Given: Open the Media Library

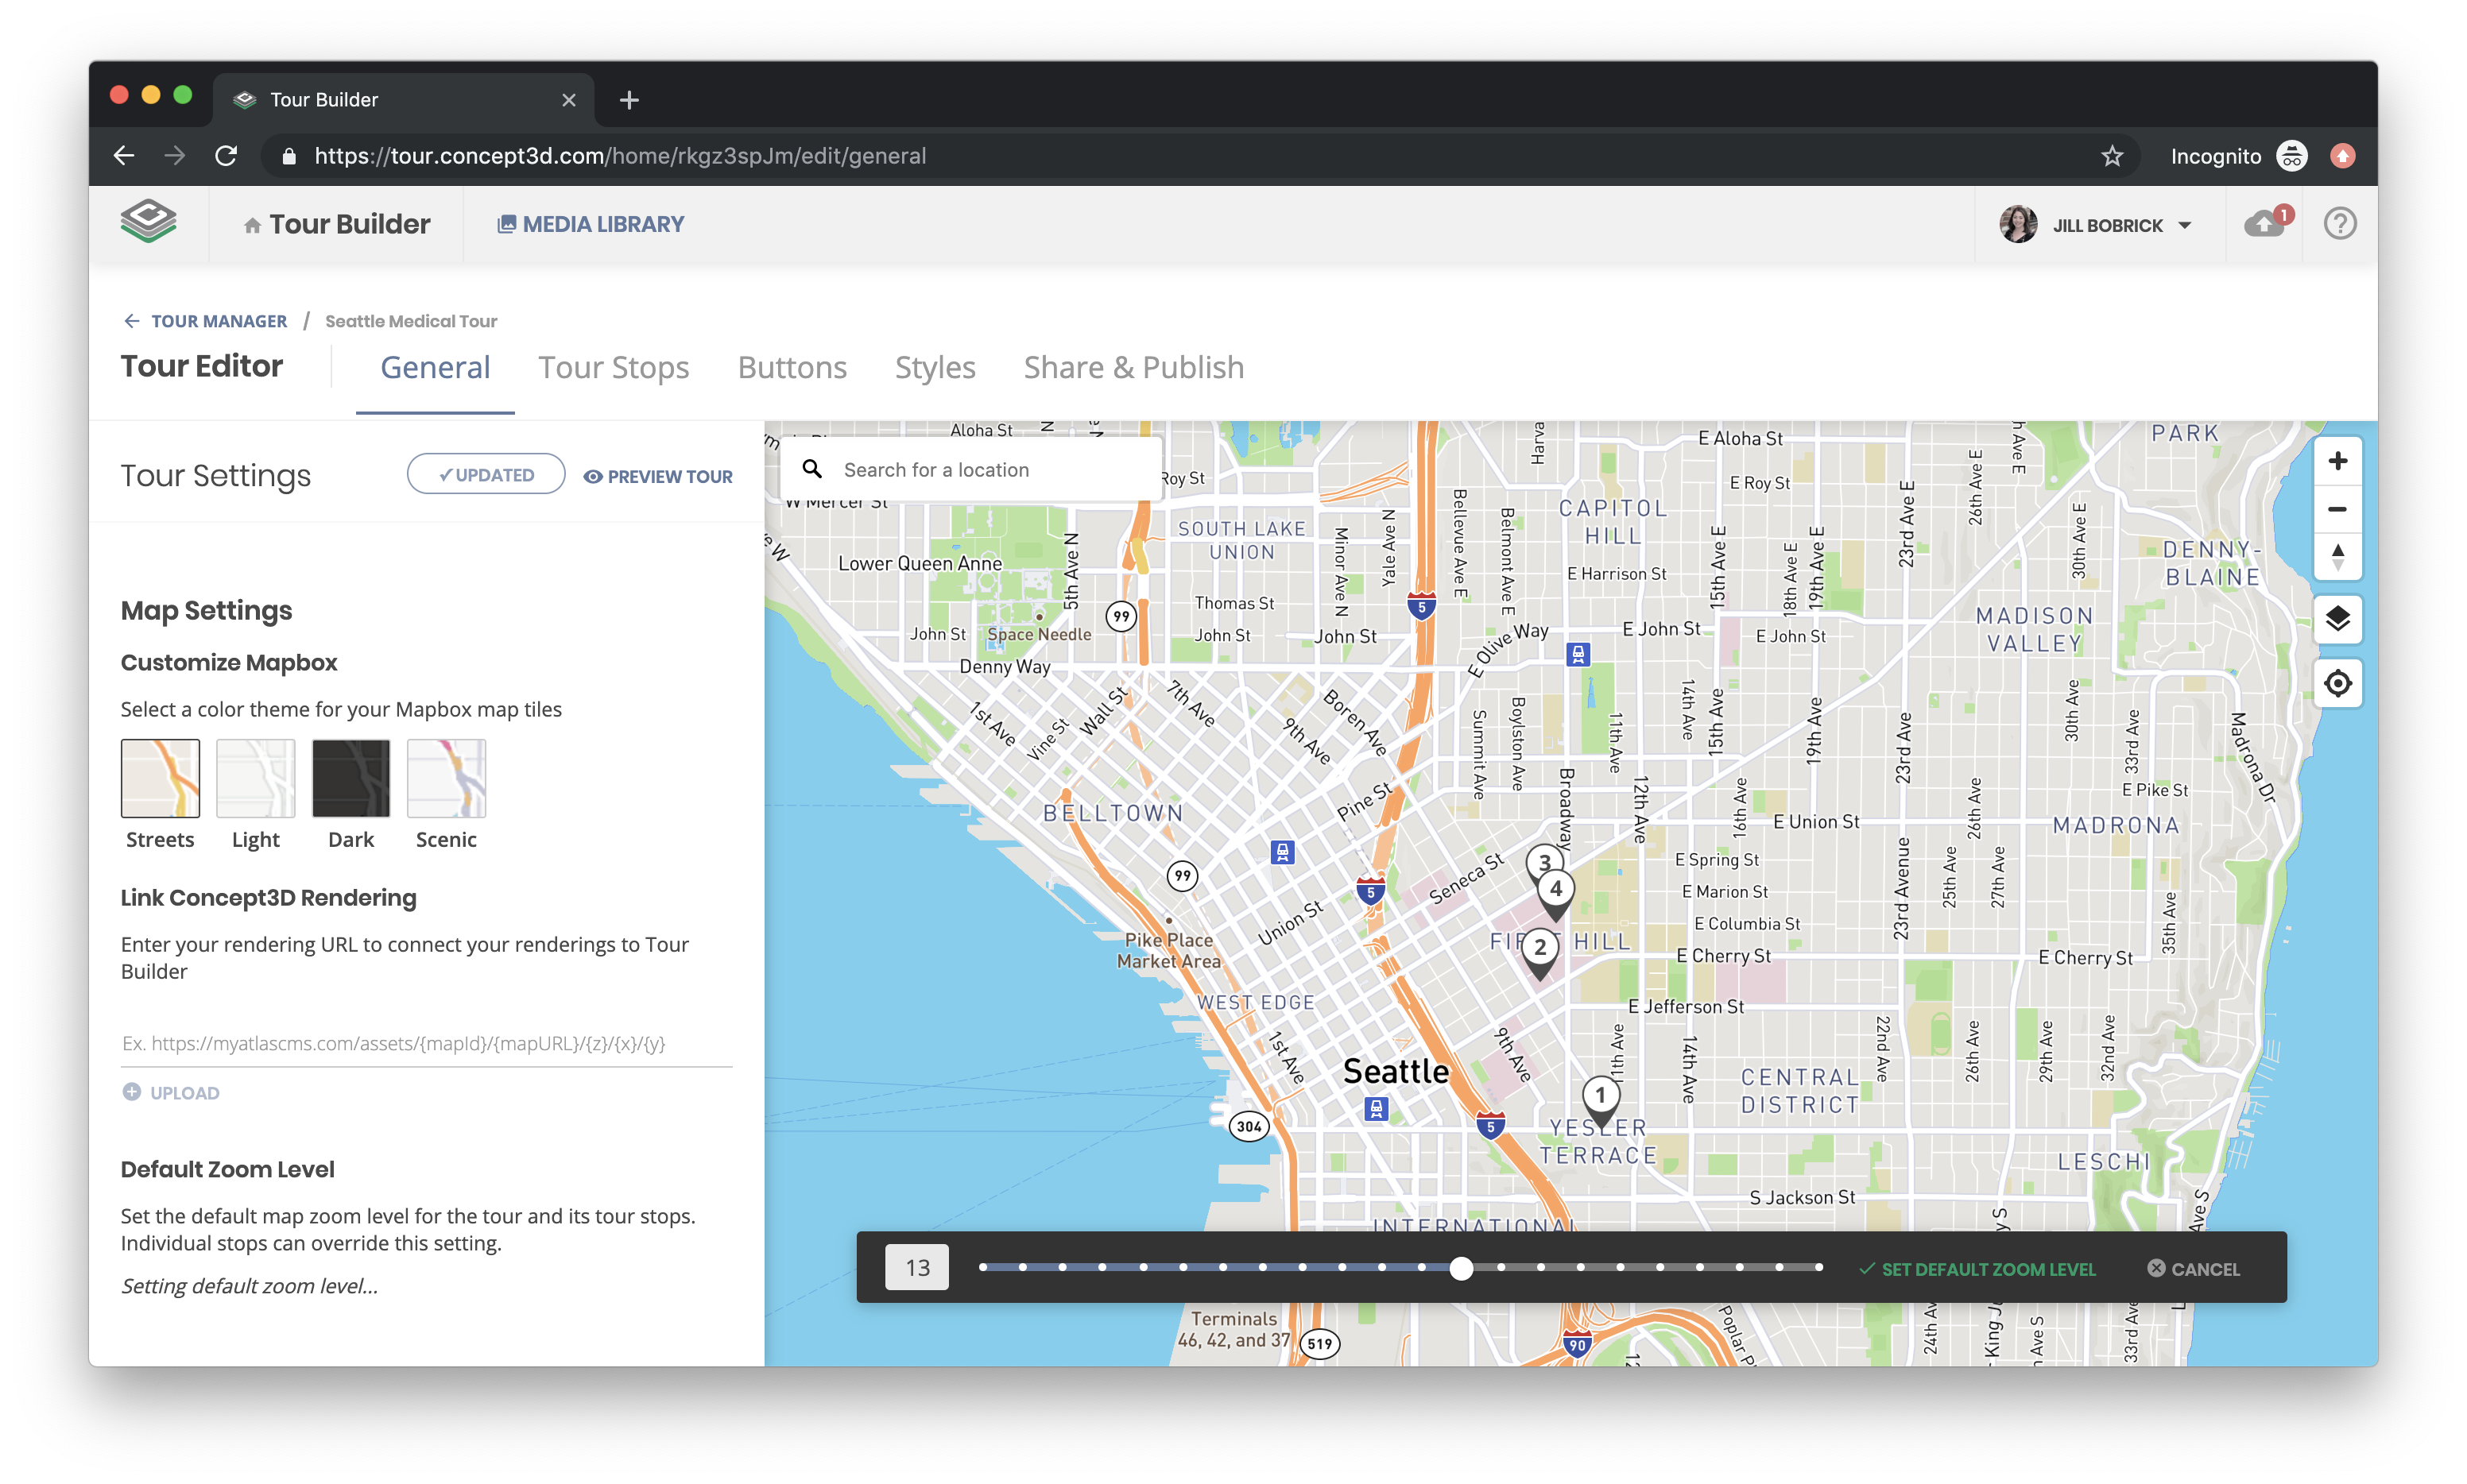Looking at the screenshot, I should (x=591, y=224).
